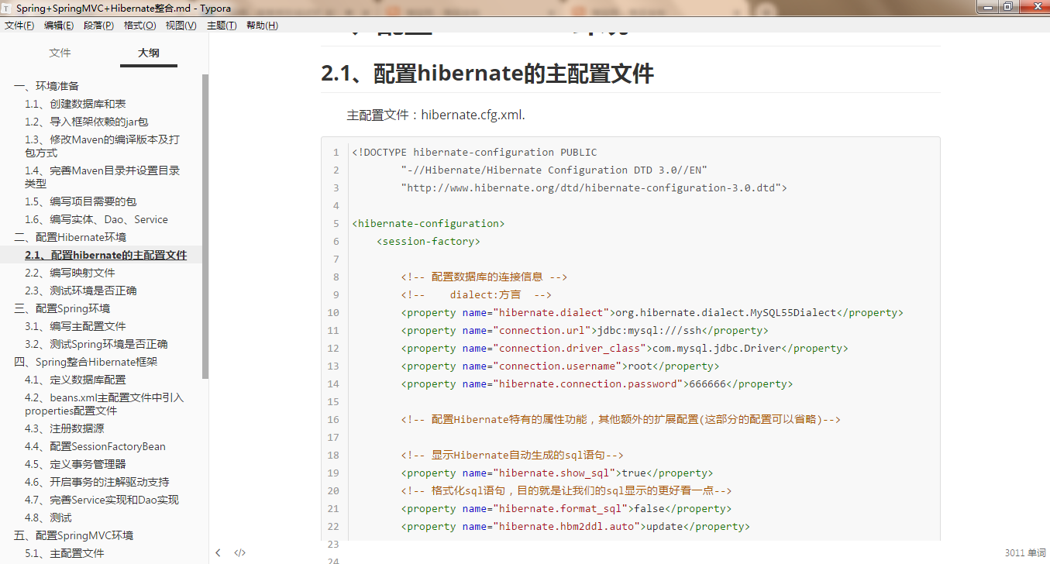Click the hibernate.dialect property line

652,313
